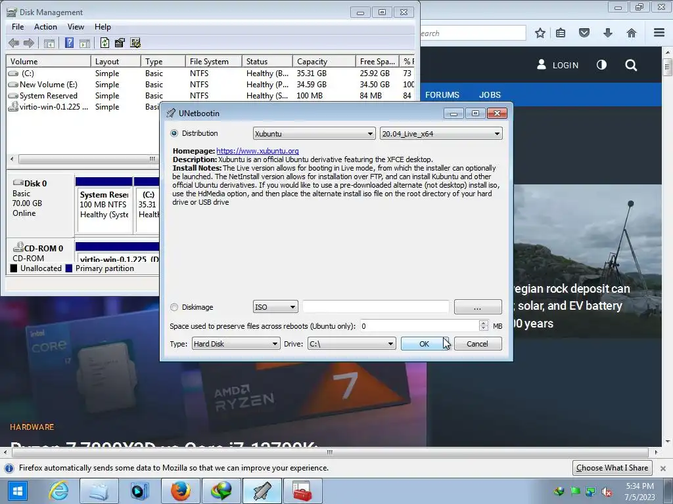Open the JOBS tab on the website

(x=490, y=94)
